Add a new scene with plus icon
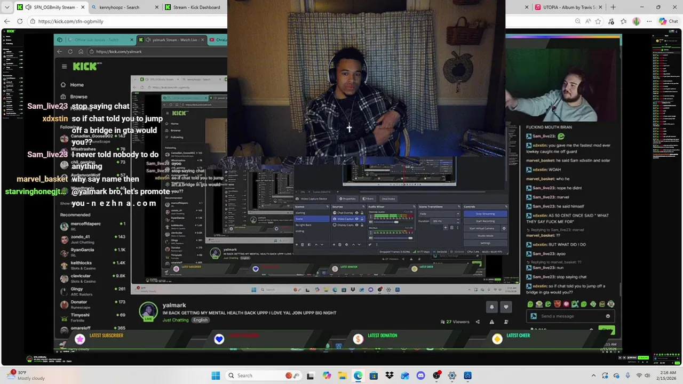Screen dimensions: 683x384 click(x=297, y=244)
